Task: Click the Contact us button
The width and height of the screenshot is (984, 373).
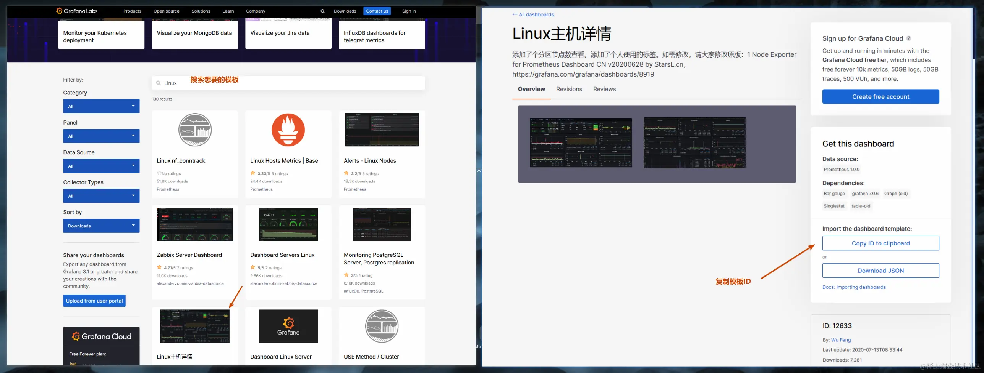Action: click(377, 11)
